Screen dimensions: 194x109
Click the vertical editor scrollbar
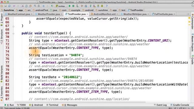[190, 53]
